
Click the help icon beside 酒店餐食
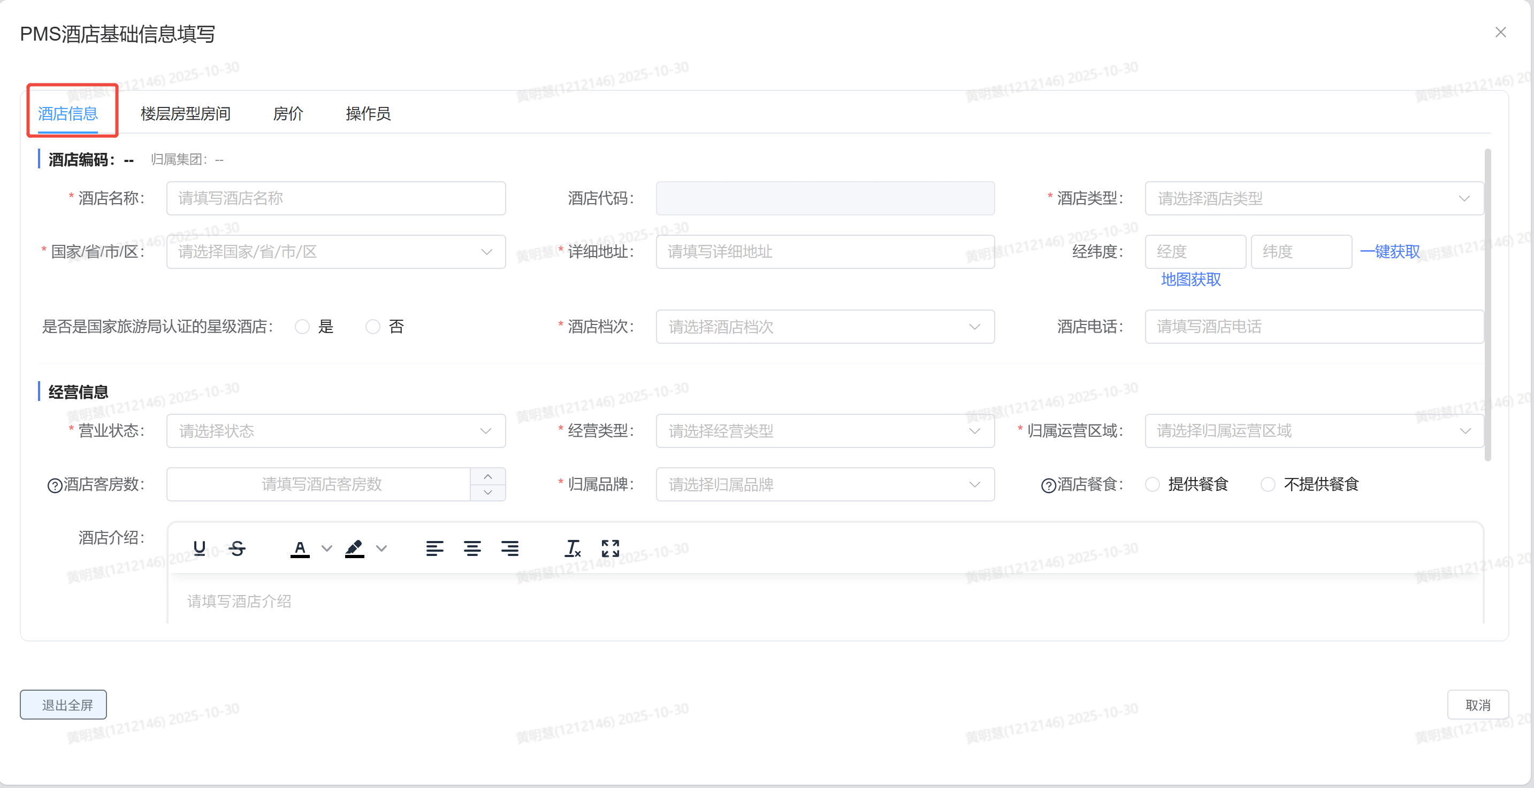click(x=1048, y=485)
